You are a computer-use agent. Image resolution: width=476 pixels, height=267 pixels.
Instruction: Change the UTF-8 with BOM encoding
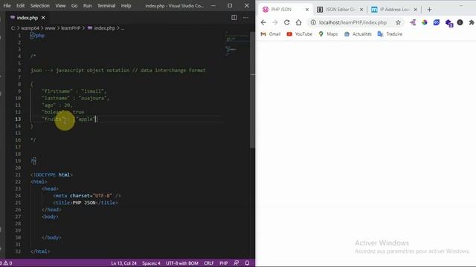pos(182,263)
